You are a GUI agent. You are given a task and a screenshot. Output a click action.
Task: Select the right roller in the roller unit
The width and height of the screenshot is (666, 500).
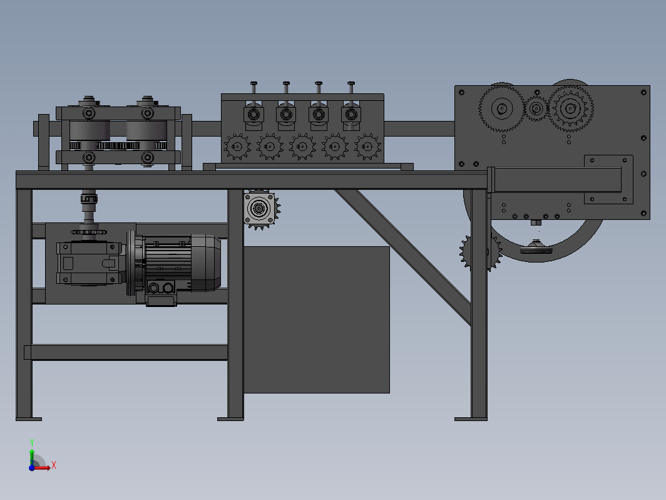tap(147, 130)
